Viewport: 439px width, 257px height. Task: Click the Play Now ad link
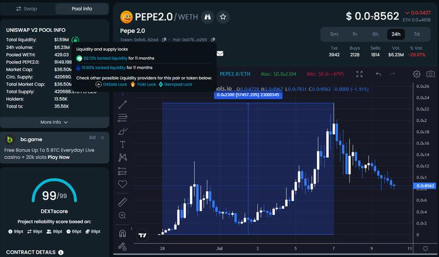[59, 157]
